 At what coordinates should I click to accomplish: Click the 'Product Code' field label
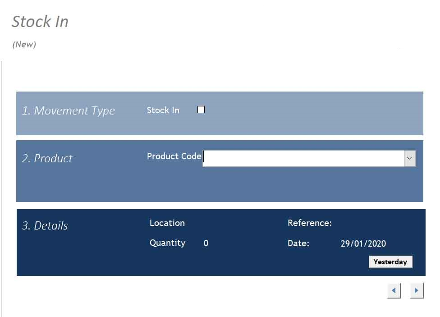click(x=174, y=156)
